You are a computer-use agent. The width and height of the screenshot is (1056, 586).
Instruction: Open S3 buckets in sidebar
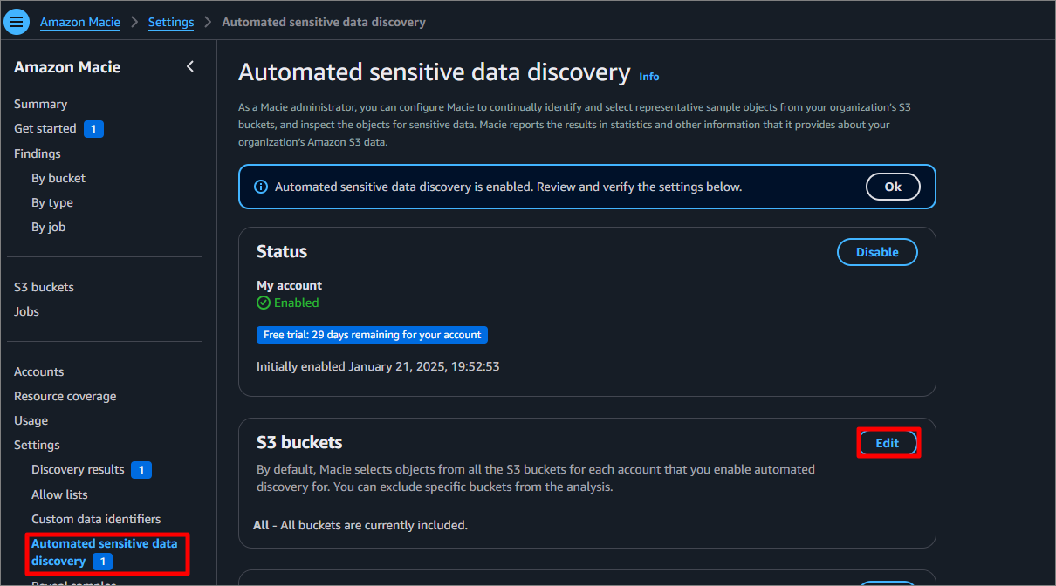click(x=44, y=287)
